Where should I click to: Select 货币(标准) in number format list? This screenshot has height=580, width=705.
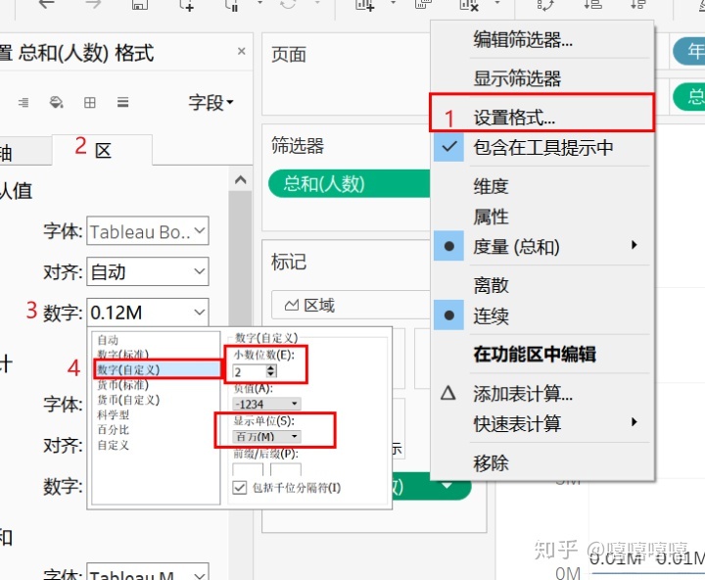tap(122, 385)
